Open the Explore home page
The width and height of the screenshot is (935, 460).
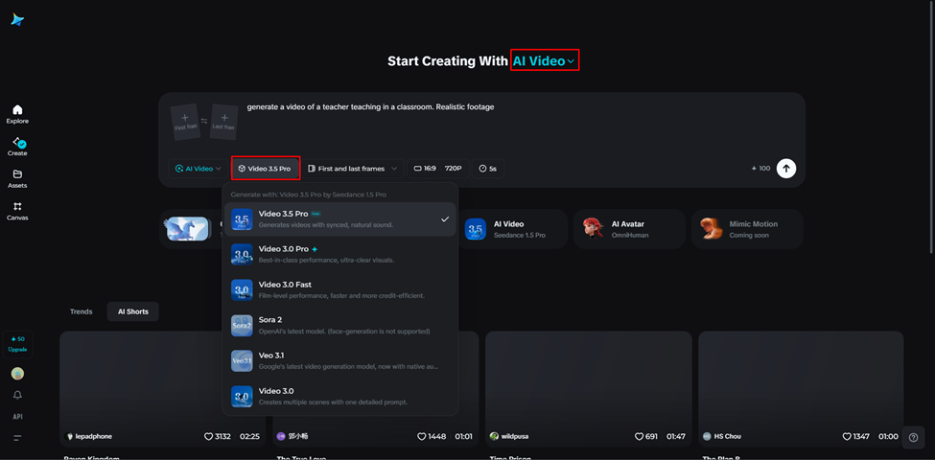tap(17, 114)
